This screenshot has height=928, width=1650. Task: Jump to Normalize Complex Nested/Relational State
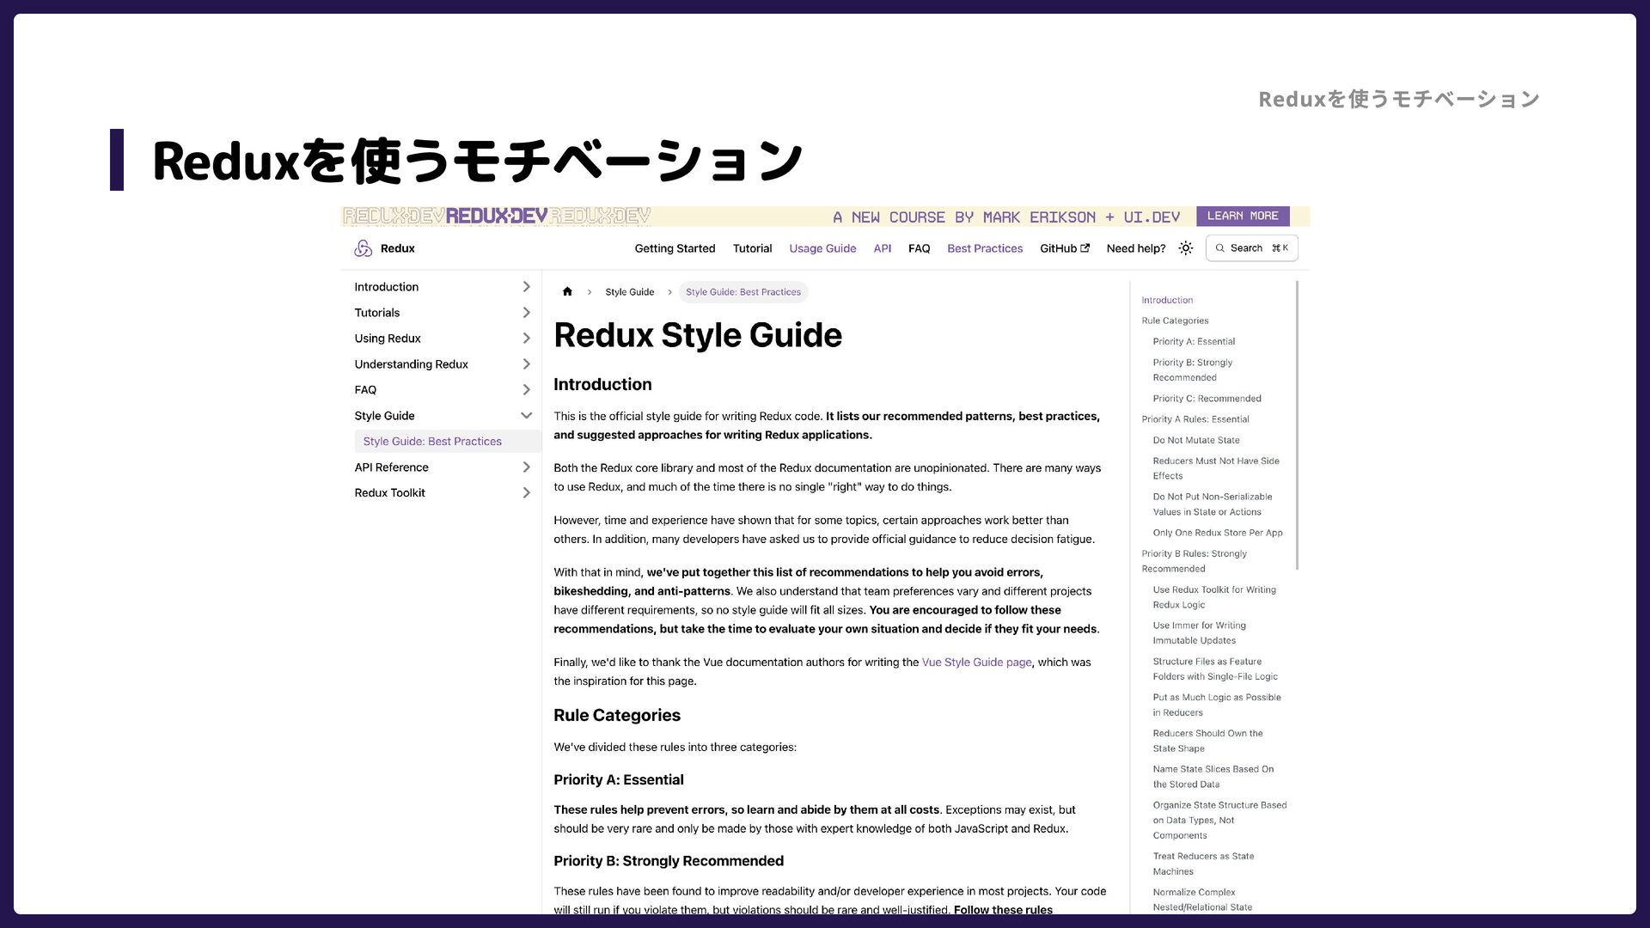[x=1201, y=900]
